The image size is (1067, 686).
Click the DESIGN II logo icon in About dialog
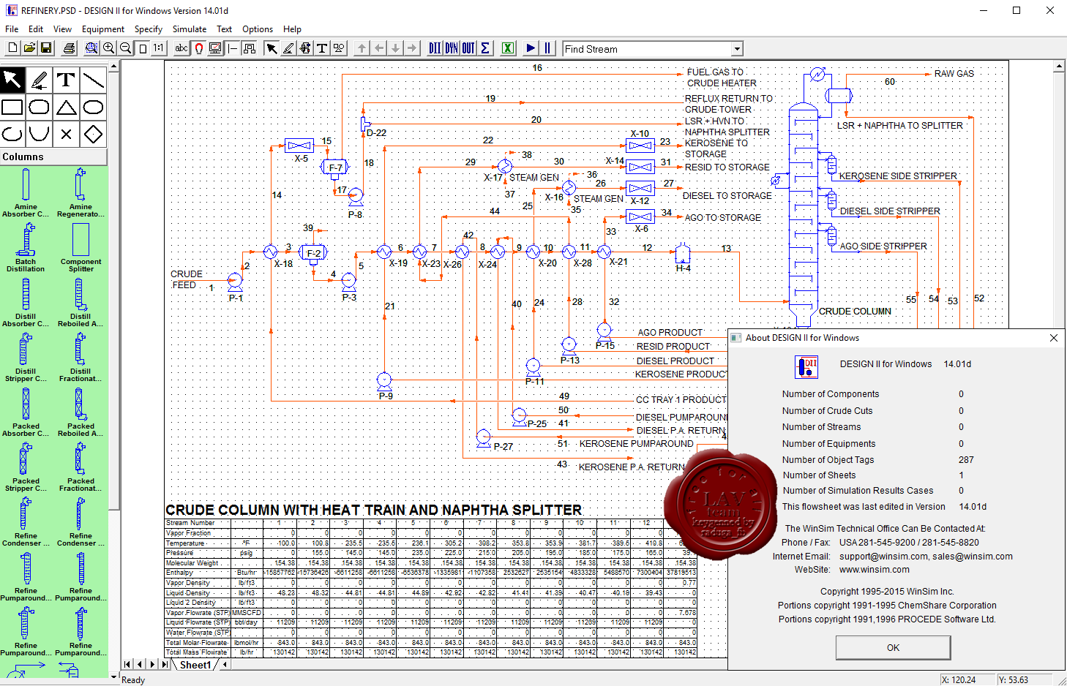806,366
